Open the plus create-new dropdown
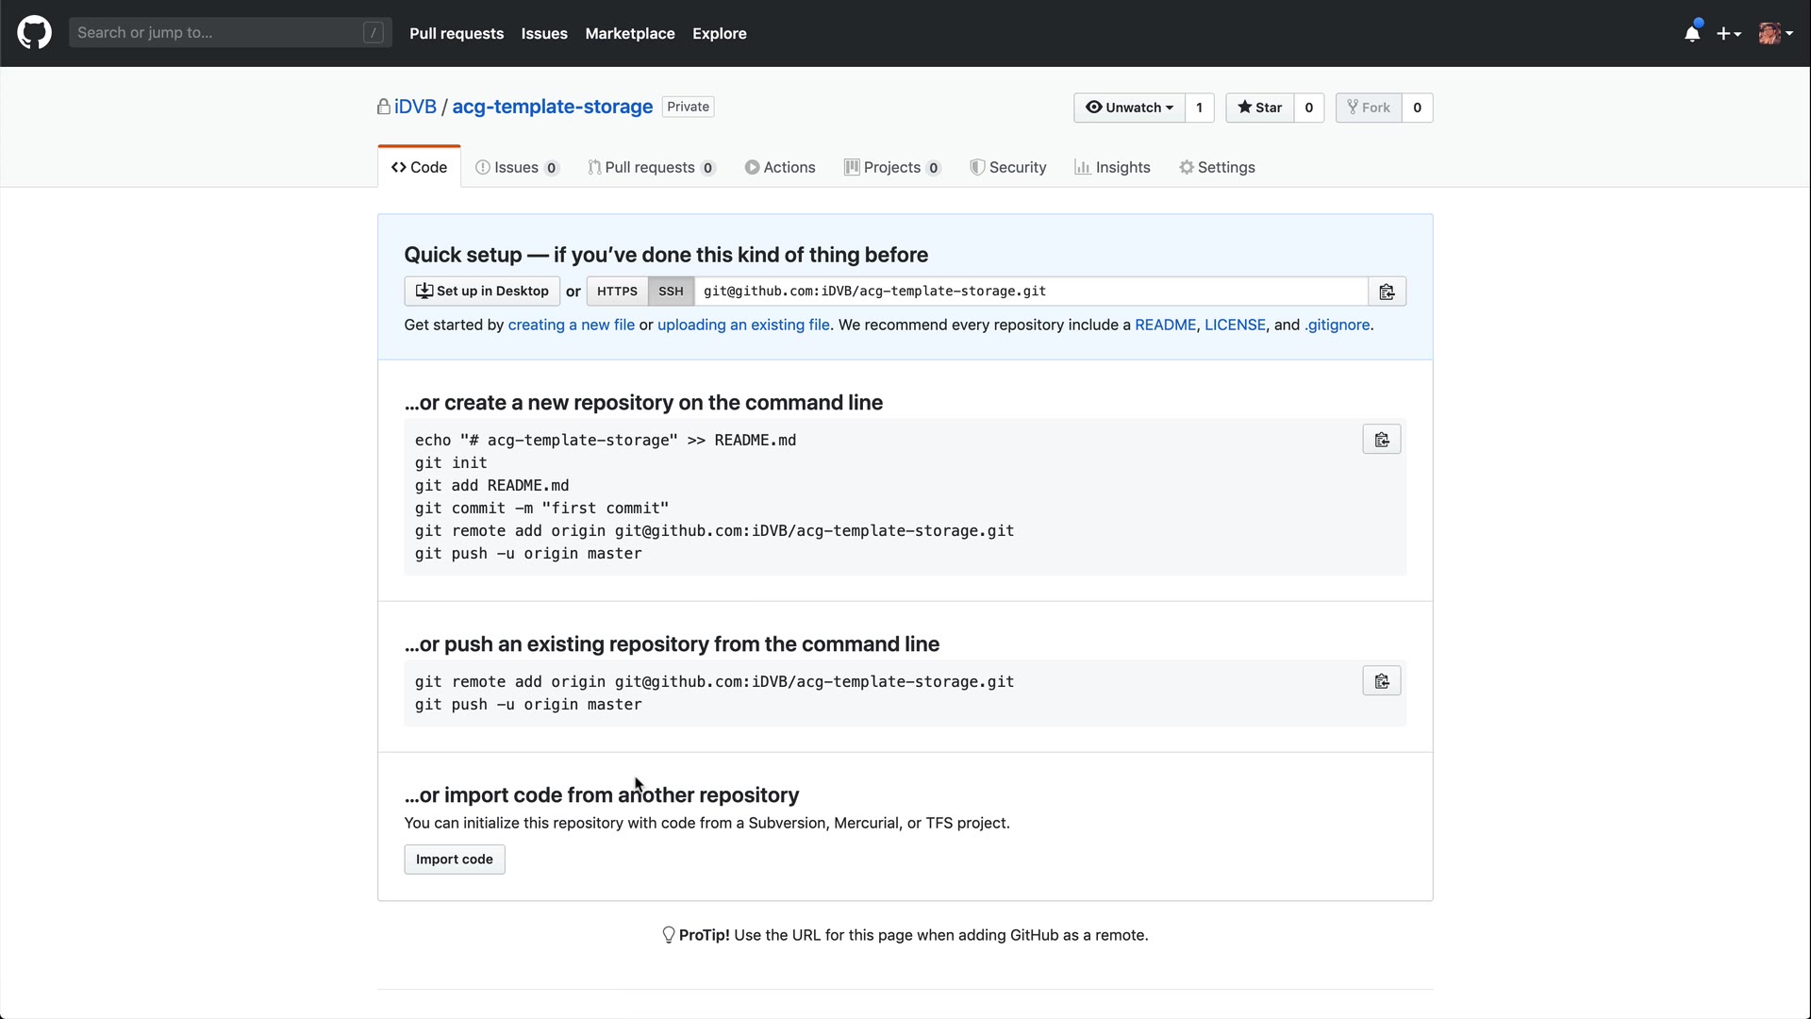This screenshot has height=1019, width=1811. click(1728, 34)
